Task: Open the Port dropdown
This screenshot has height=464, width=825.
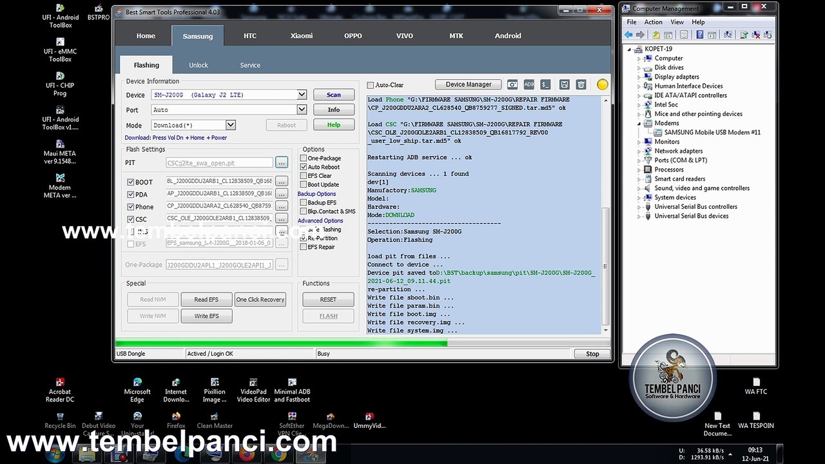Action: [x=302, y=110]
